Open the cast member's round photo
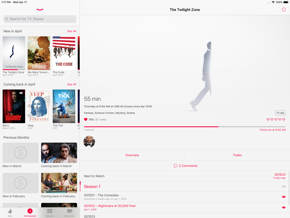290x218 pixels. pyautogui.click(x=89, y=142)
